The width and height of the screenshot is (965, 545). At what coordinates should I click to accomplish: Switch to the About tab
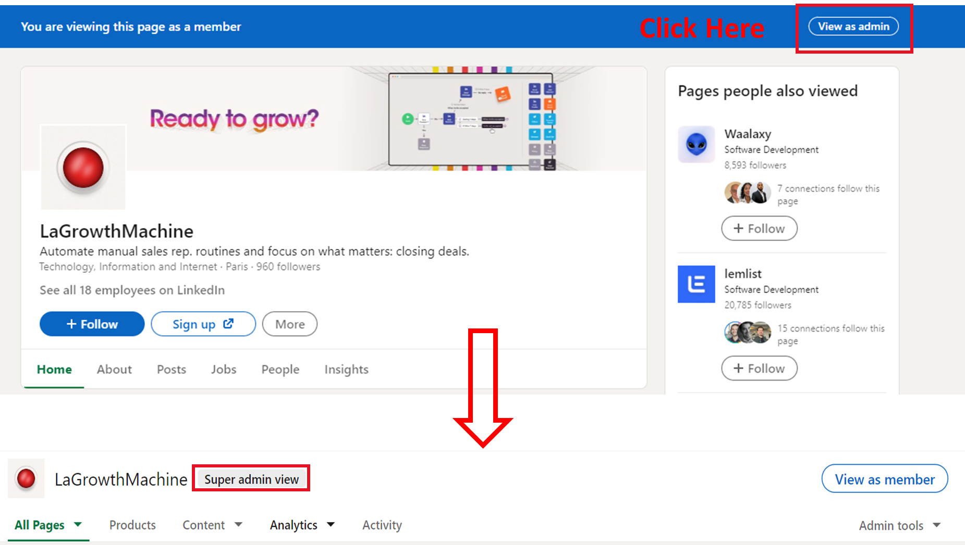click(x=114, y=369)
